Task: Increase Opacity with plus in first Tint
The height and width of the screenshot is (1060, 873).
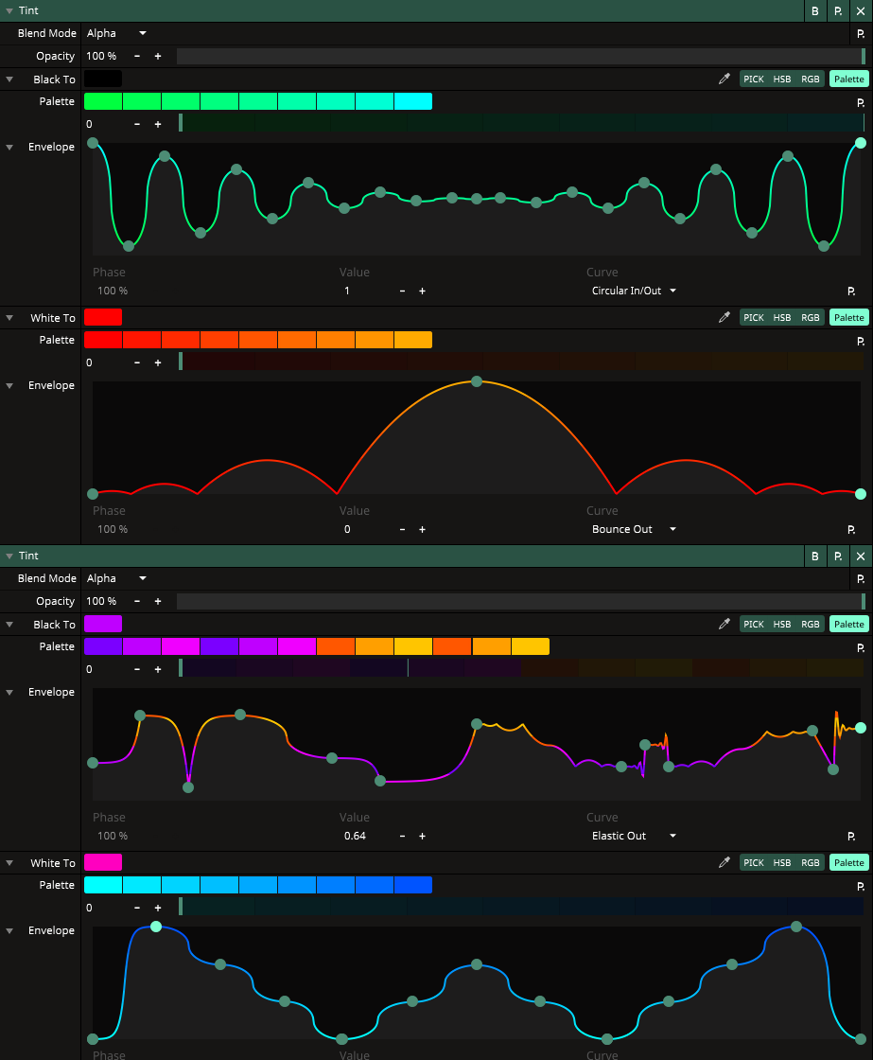Action: click(158, 57)
